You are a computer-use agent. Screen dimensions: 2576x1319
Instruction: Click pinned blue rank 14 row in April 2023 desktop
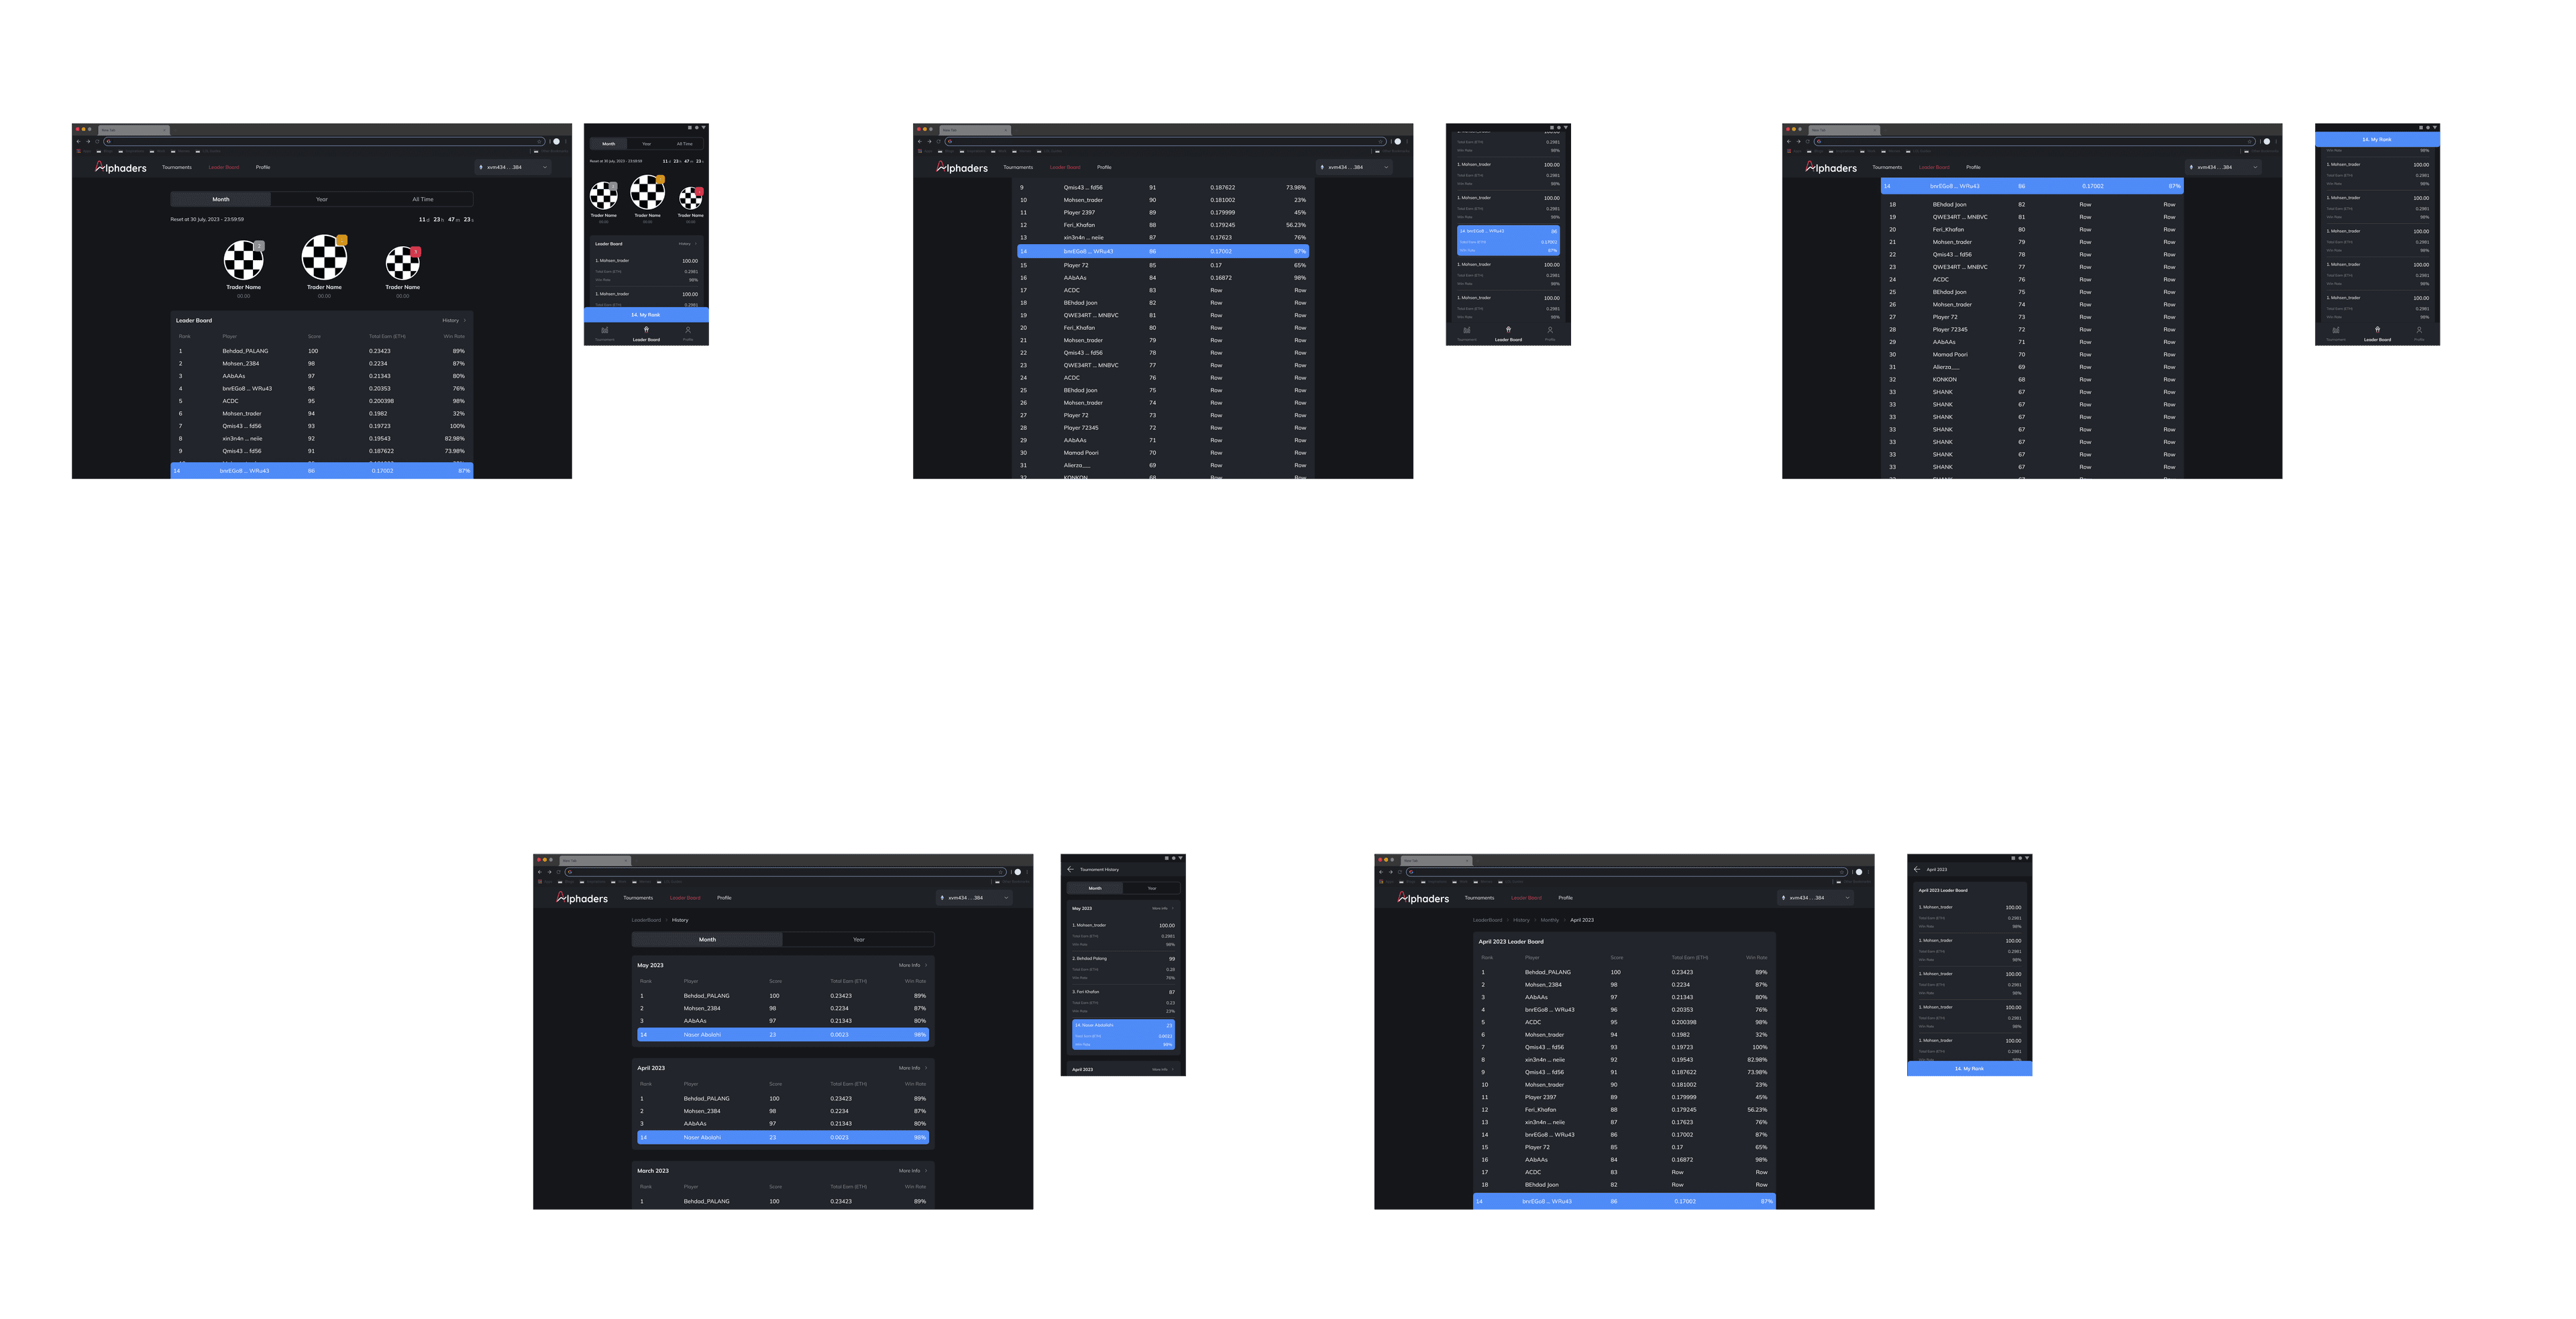pyautogui.click(x=1624, y=1201)
